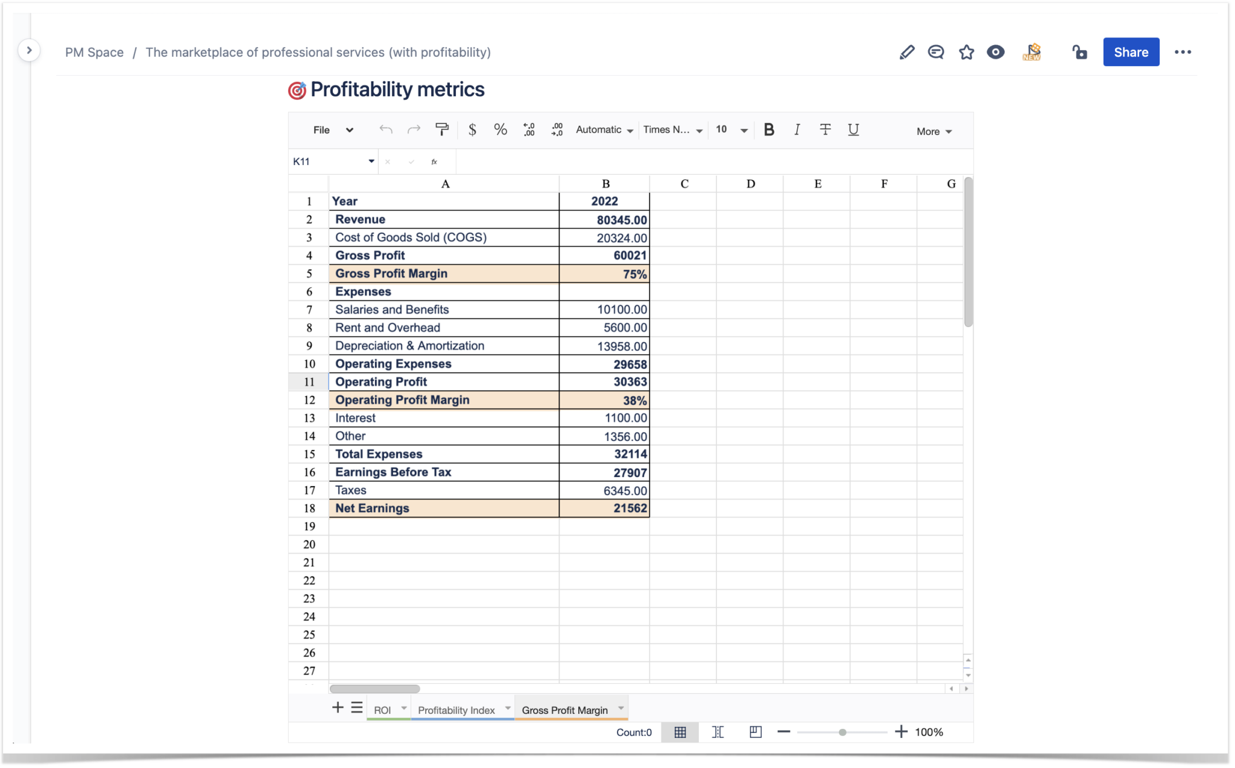1235x768 pixels.
Task: Format selected cell as percentage
Action: (500, 130)
